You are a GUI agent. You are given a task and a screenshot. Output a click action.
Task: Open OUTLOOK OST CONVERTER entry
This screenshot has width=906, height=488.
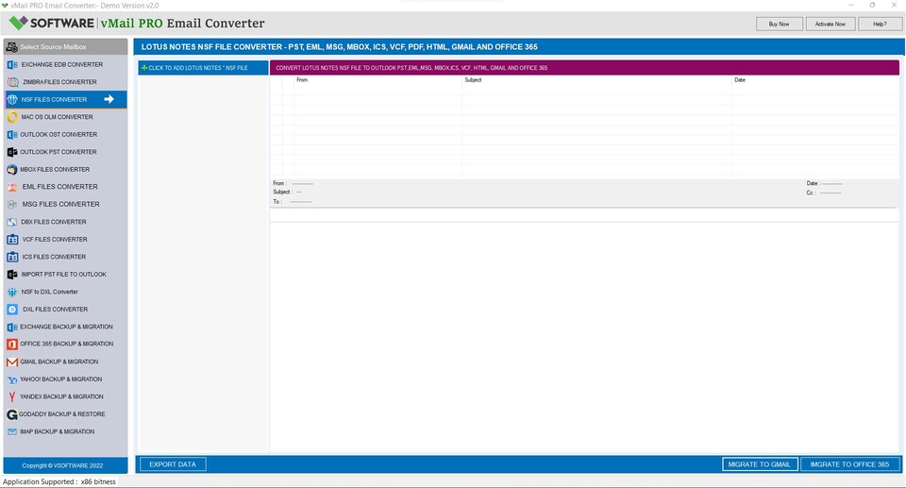59,135
